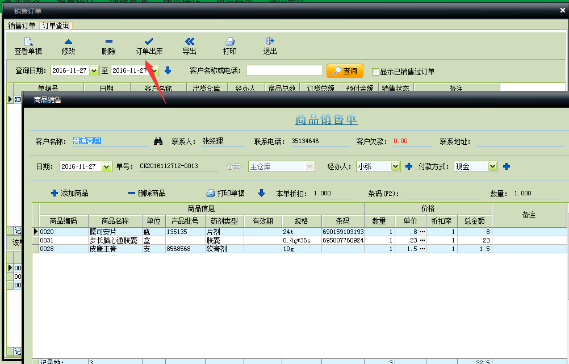Image resolution: width=569 pixels, height=364 pixels.
Task: Click the 退出 exit door icon
Action: [x=270, y=41]
